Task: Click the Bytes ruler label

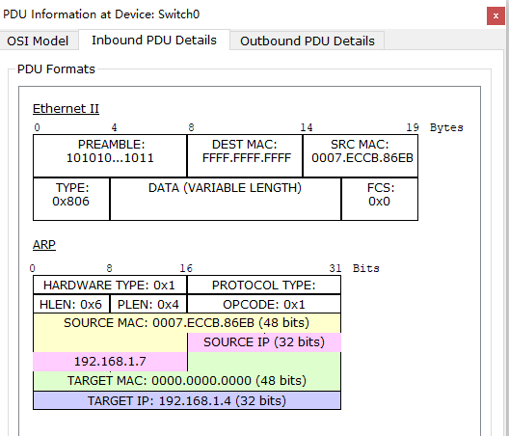Action: click(x=446, y=127)
